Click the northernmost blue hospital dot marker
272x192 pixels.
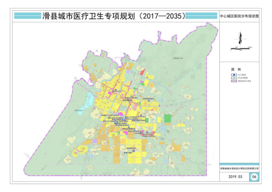point(116,90)
